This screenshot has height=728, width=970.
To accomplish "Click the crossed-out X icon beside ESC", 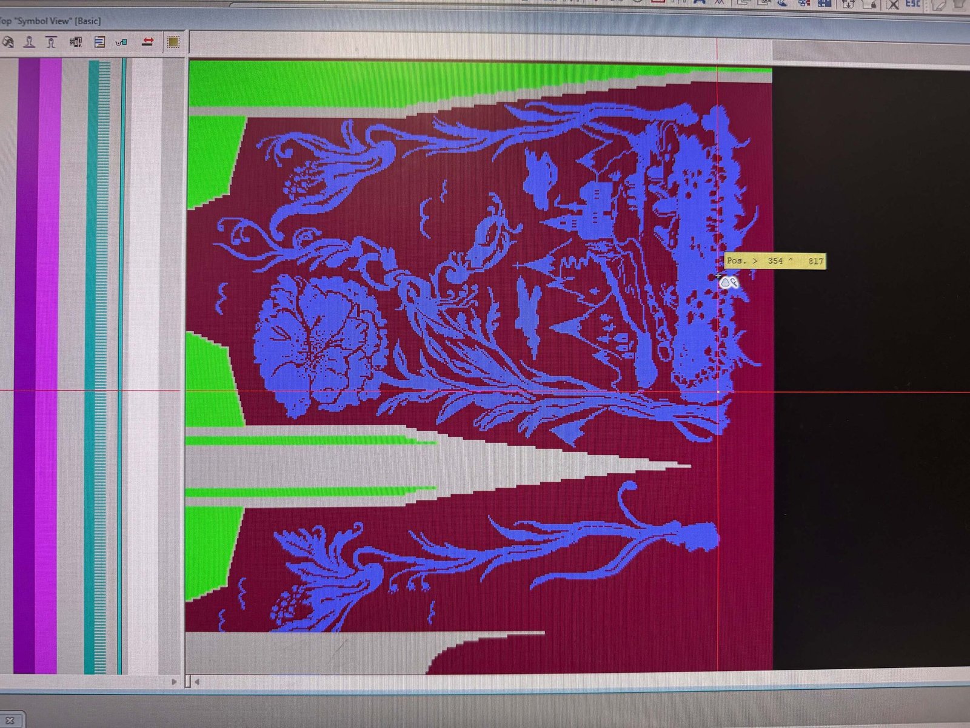I will pos(893,4).
